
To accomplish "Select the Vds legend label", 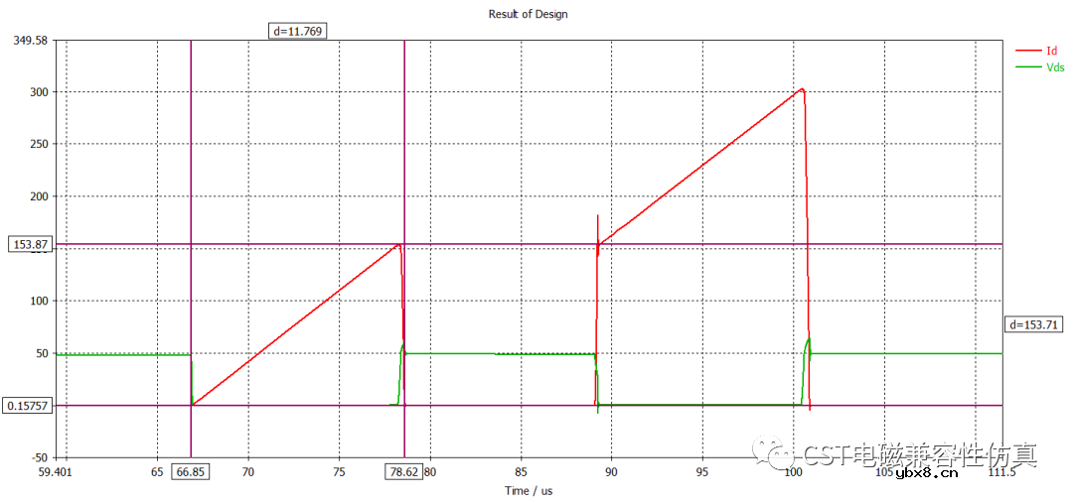I will coord(1055,67).
